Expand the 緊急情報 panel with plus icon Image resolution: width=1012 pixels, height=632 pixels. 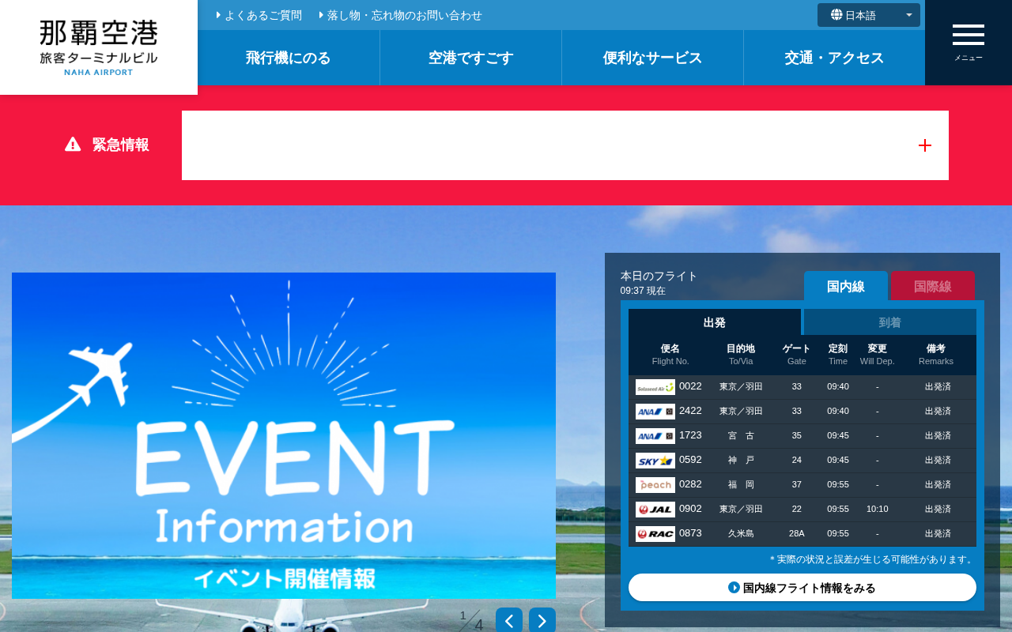[925, 145]
